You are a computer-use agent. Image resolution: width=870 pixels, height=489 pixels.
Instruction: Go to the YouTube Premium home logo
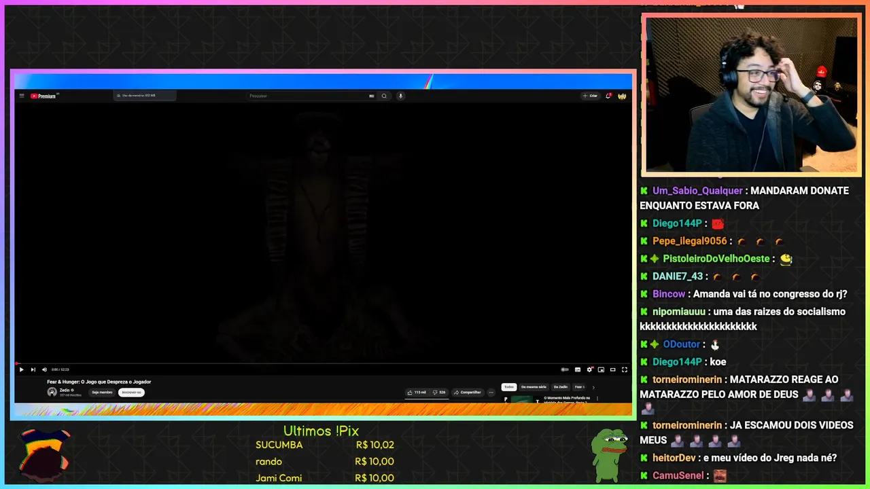44,96
